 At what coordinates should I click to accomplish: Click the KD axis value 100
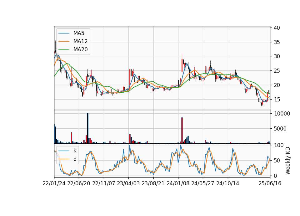(x=279, y=145)
